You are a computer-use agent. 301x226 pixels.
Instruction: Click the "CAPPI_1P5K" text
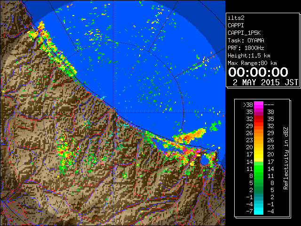(x=244, y=33)
